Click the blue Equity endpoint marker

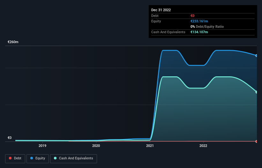257,56
